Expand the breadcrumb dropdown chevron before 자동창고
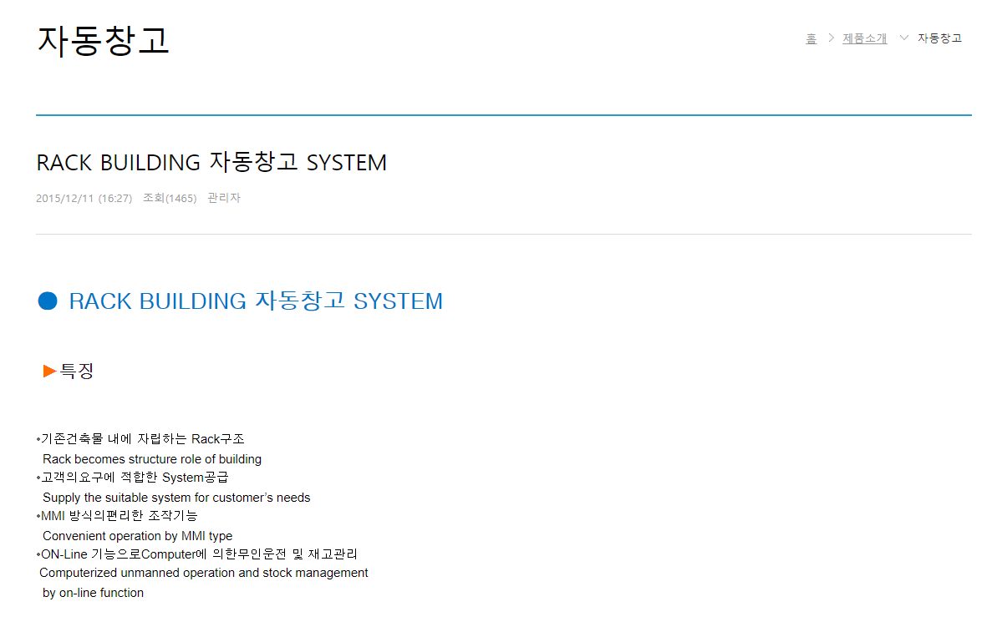Viewport: 997px width, 622px height. pyautogui.click(x=903, y=38)
